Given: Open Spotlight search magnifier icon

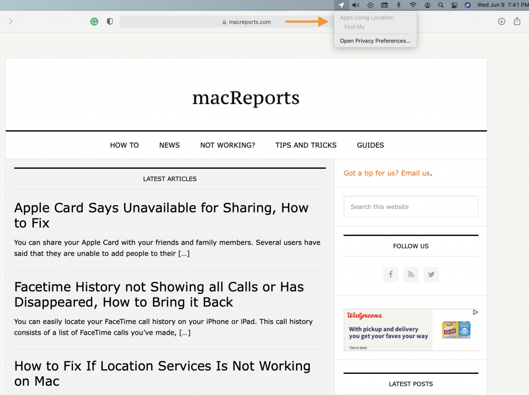Looking at the screenshot, I should [441, 5].
